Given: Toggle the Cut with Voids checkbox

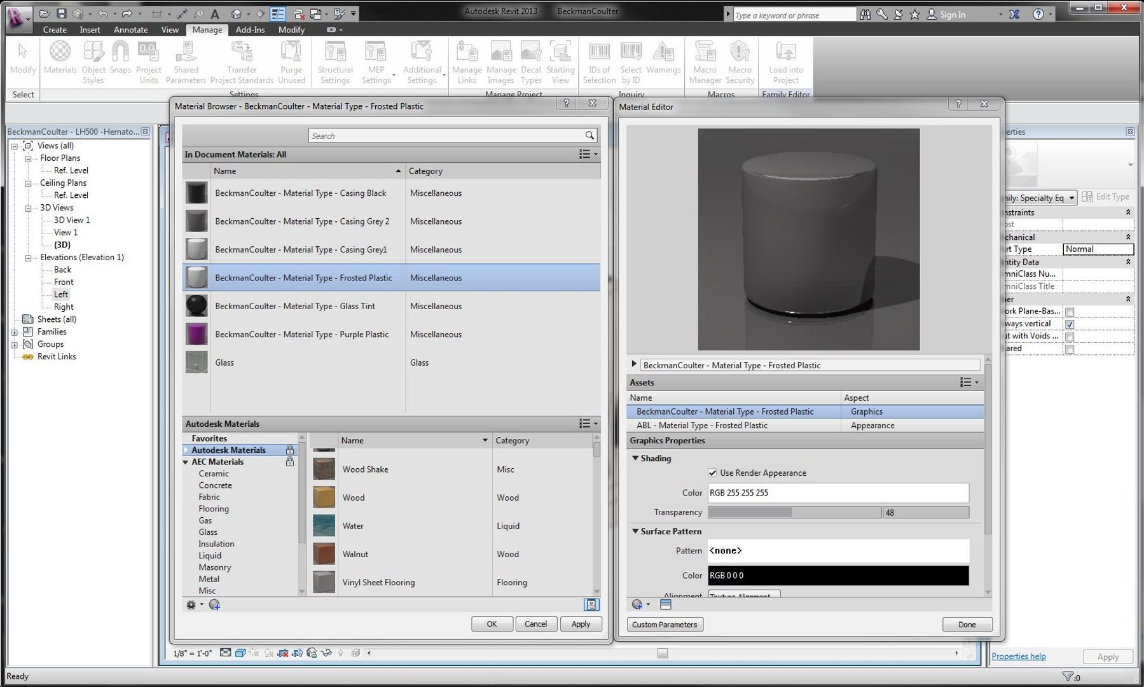Looking at the screenshot, I should pos(1070,337).
